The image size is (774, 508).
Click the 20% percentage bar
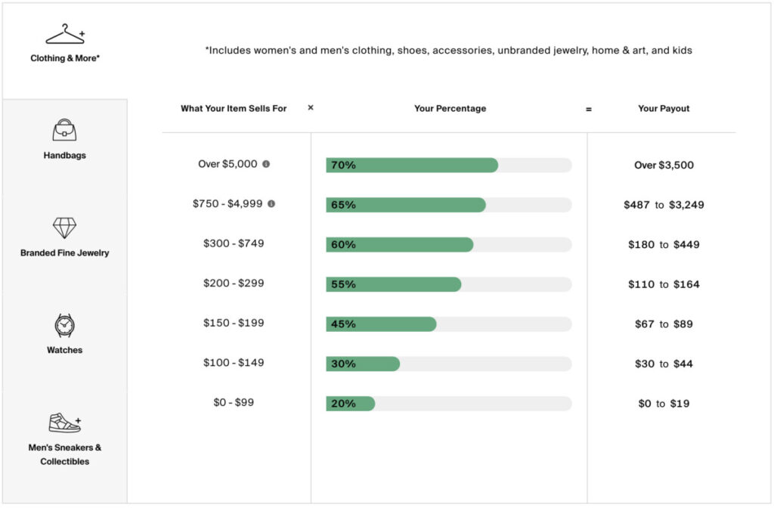tap(449, 404)
